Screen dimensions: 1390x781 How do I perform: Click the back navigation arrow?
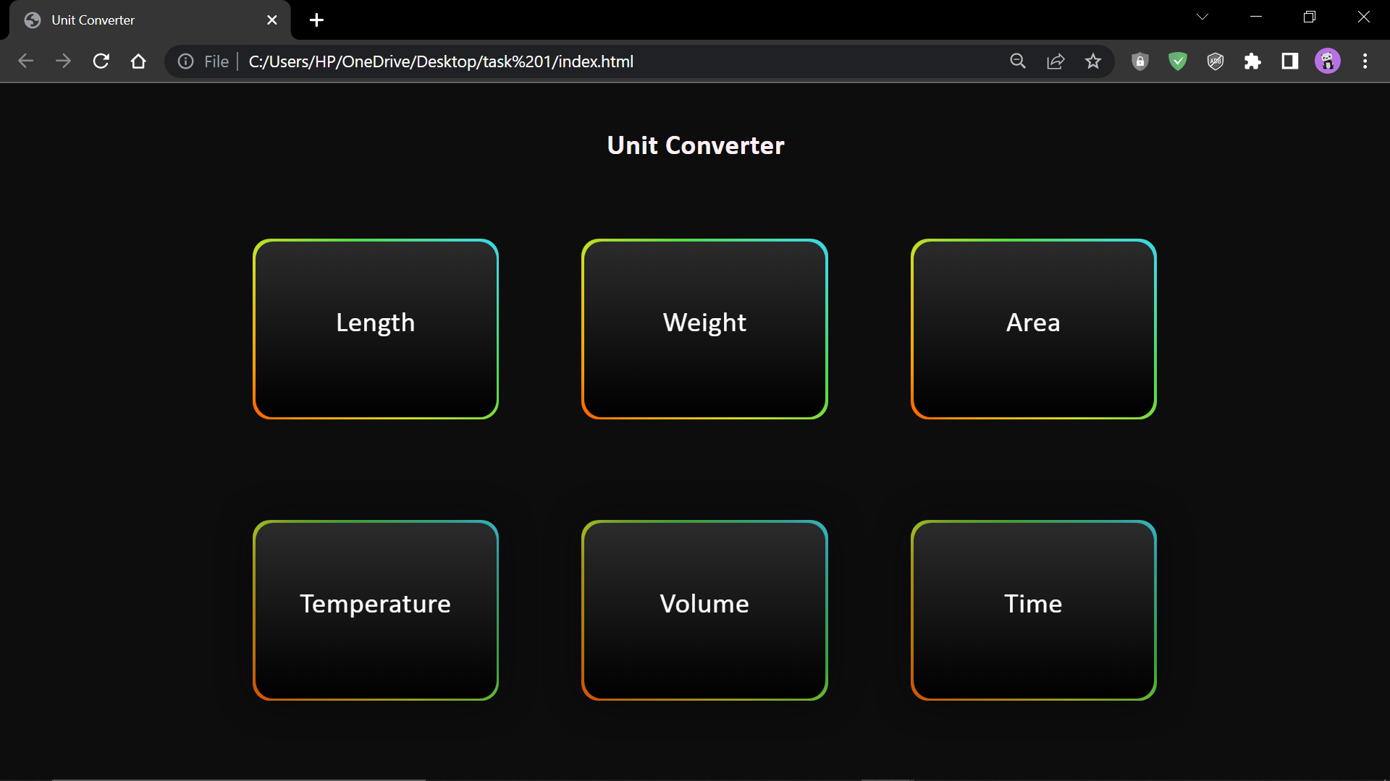coord(26,61)
